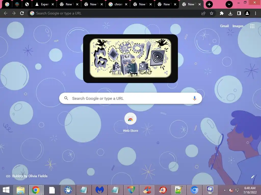Open the Downloads toolbar icon
261x195 pixels.
coord(230,13)
